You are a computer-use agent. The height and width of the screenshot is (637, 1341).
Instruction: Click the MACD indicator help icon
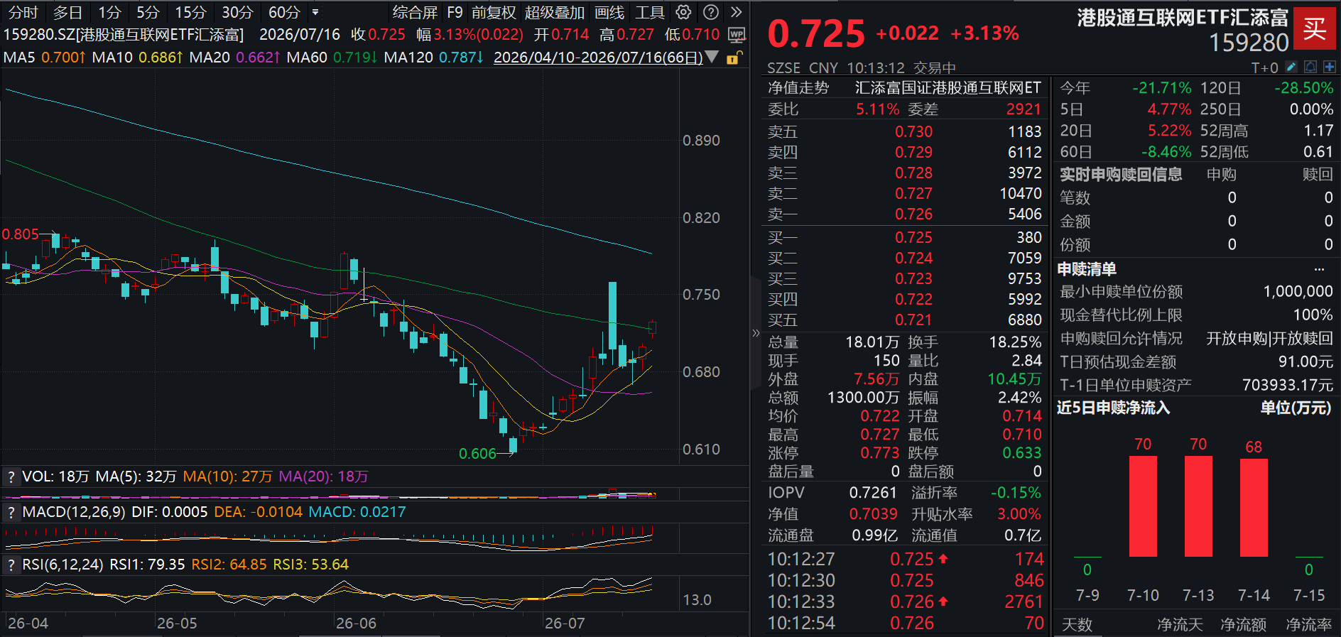point(11,512)
